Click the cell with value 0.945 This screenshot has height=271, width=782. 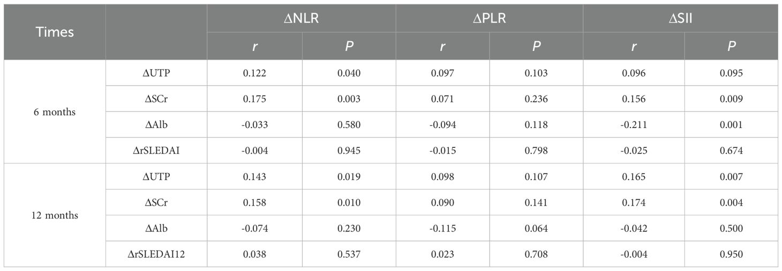pyautogui.click(x=349, y=151)
